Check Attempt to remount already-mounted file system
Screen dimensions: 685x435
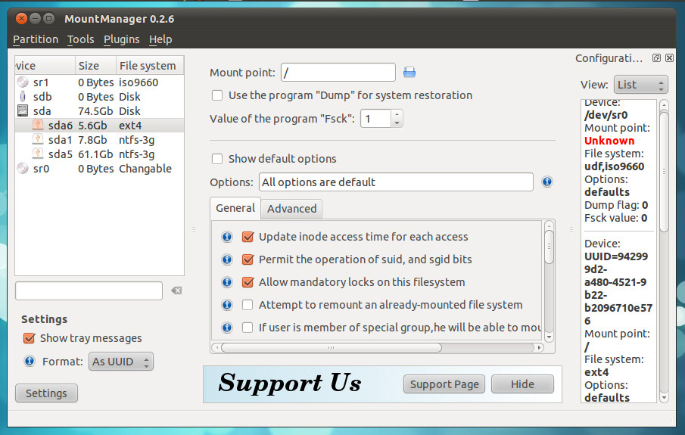pos(248,305)
